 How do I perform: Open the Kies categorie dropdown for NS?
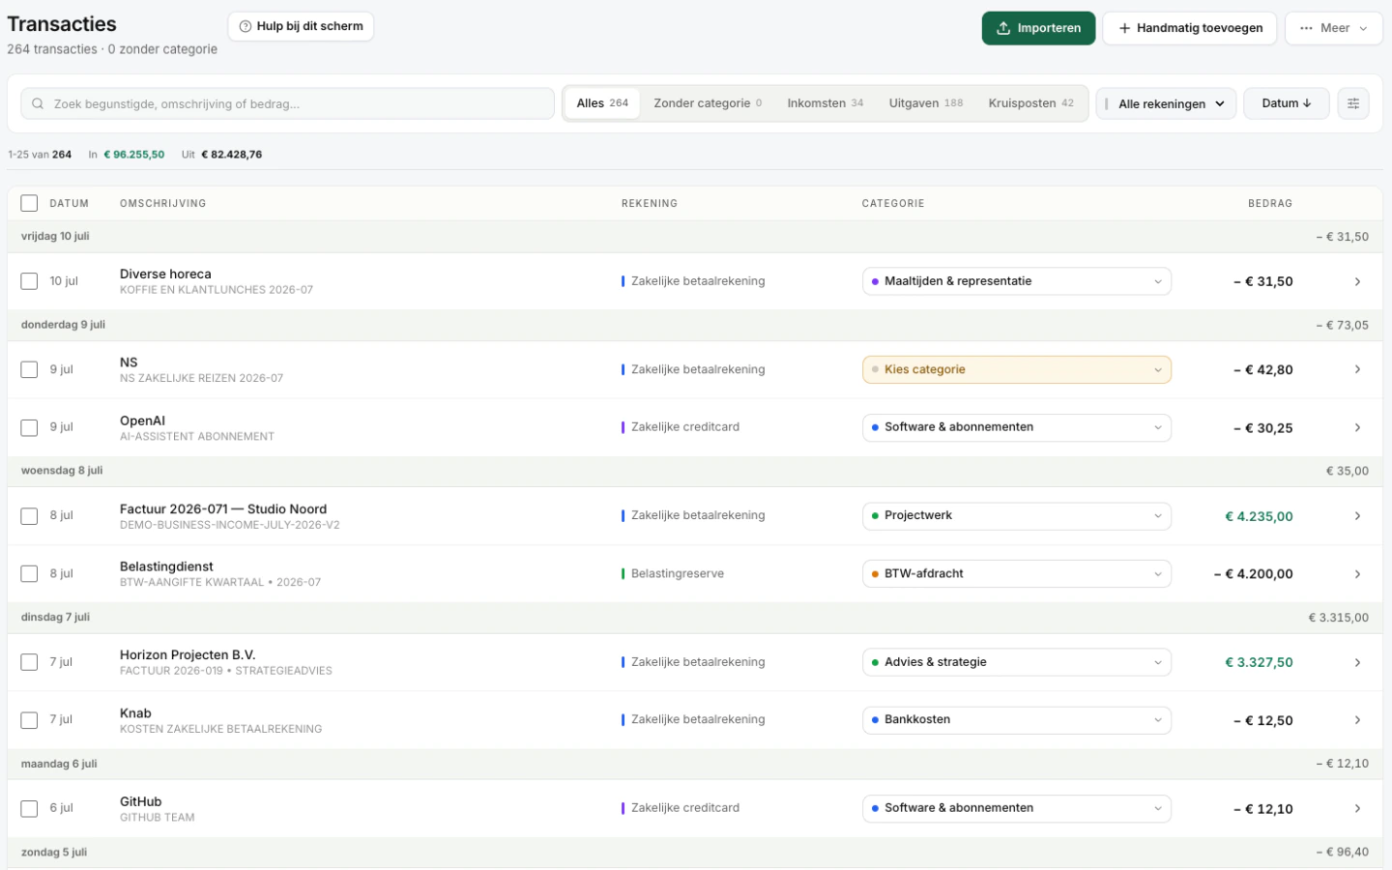pyautogui.click(x=1016, y=369)
